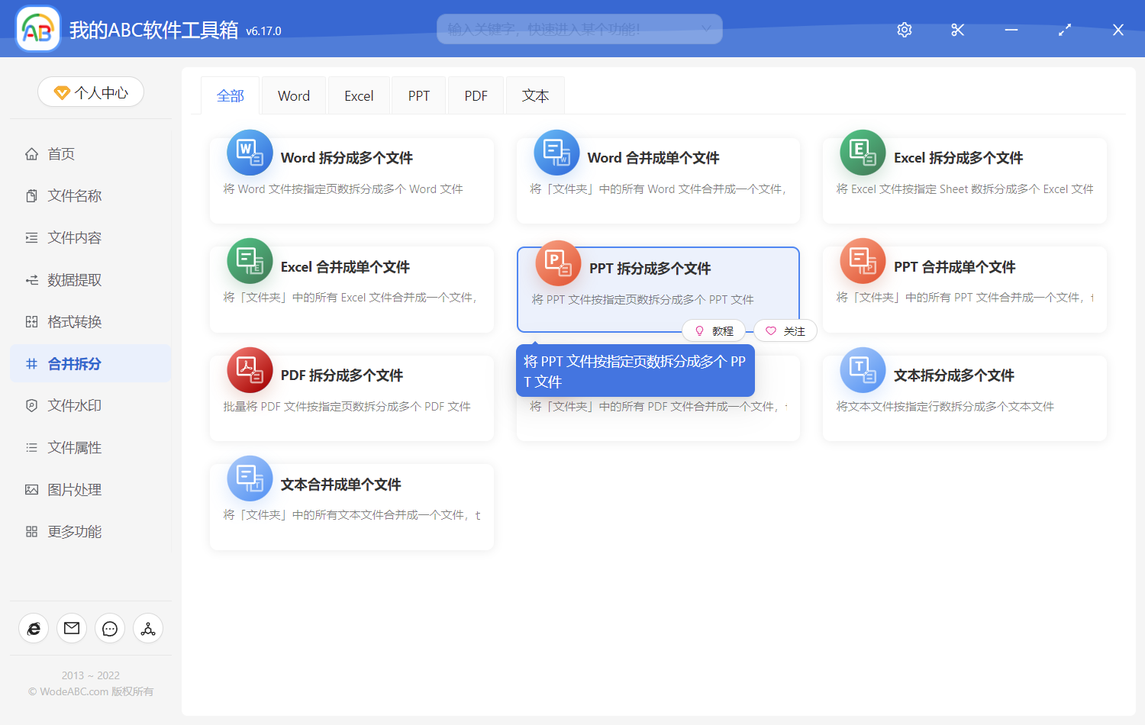1145x725 pixels.
Task: Switch to the Excel tab
Action: [x=359, y=96]
